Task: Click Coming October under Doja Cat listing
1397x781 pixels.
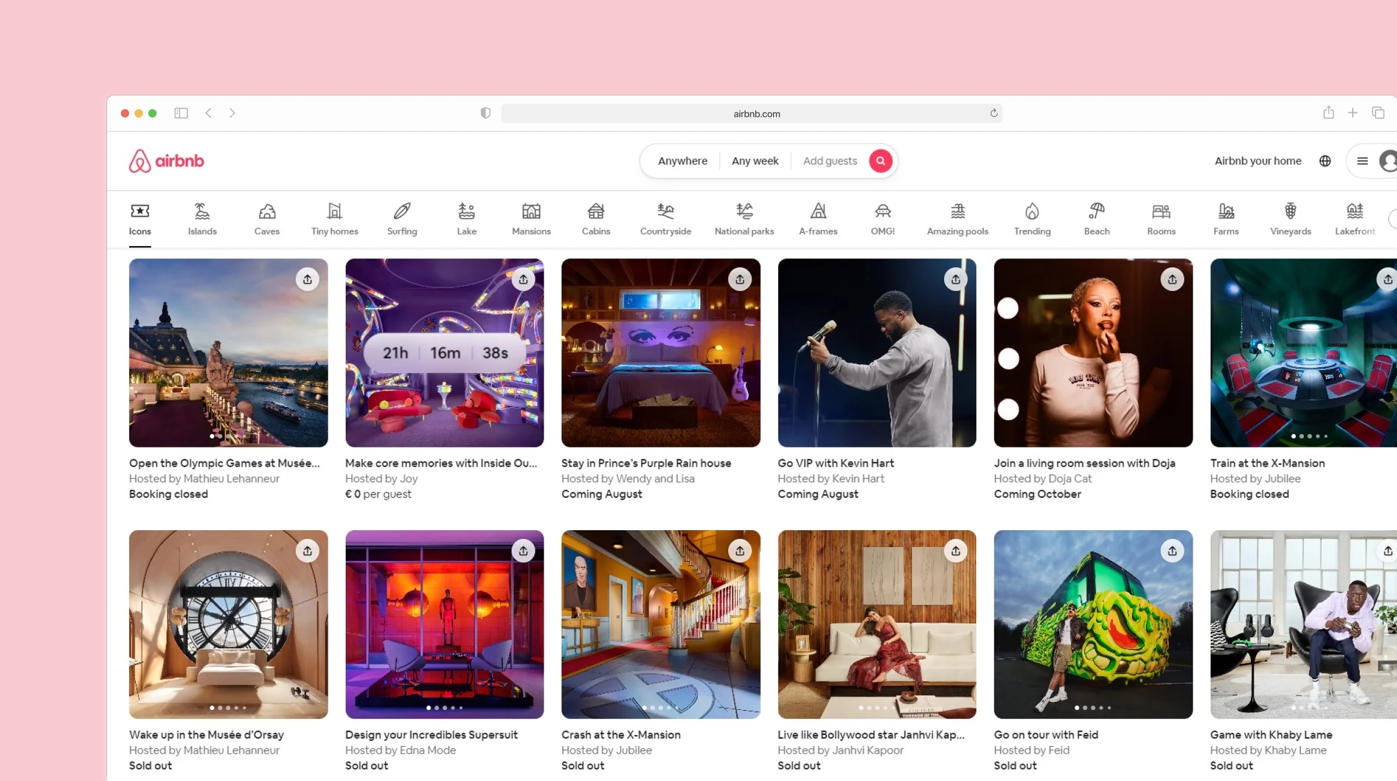Action: point(1037,494)
